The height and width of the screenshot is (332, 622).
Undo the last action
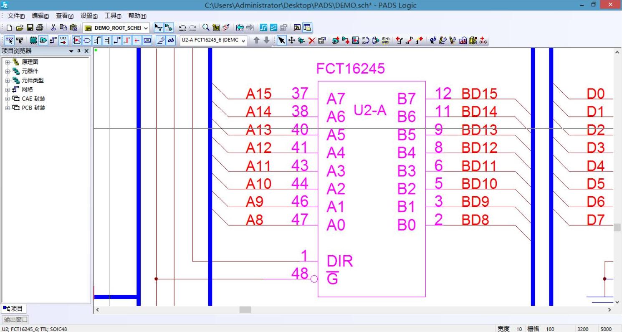(x=182, y=28)
